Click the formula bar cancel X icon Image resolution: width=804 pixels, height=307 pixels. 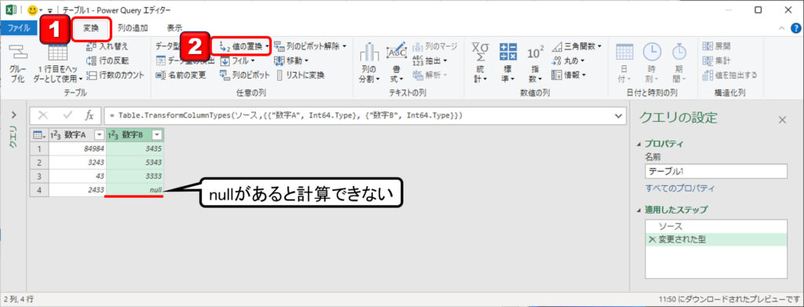[43, 116]
